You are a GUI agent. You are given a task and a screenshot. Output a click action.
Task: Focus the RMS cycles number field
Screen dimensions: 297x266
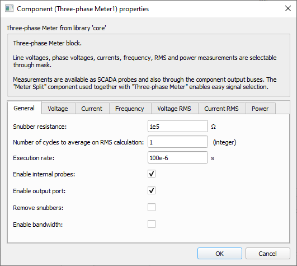pyautogui.click(x=178, y=142)
